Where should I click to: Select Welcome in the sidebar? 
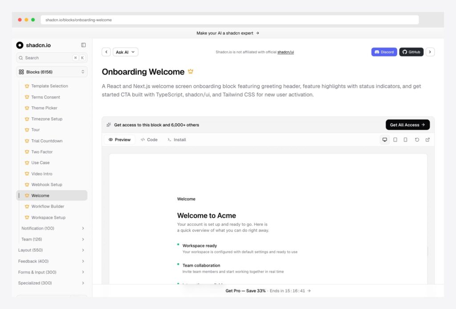point(52,196)
